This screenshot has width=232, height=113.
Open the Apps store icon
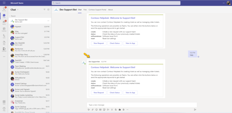pyautogui.click(x=4, y=102)
